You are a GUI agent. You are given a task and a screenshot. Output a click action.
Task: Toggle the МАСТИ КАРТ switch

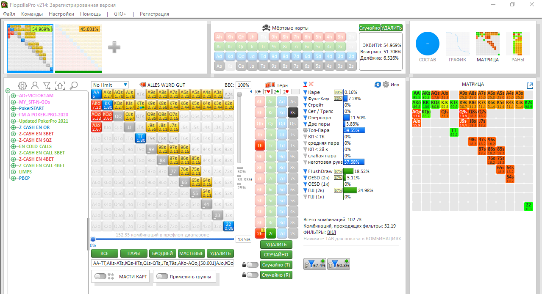click(x=100, y=276)
